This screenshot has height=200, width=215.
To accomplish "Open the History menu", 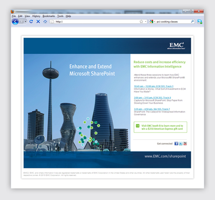I will click(36, 16).
